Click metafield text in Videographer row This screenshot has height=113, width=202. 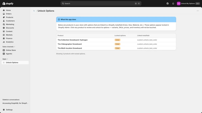(147, 44)
